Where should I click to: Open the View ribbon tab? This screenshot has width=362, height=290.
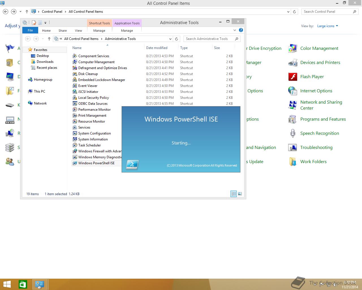pos(78,31)
